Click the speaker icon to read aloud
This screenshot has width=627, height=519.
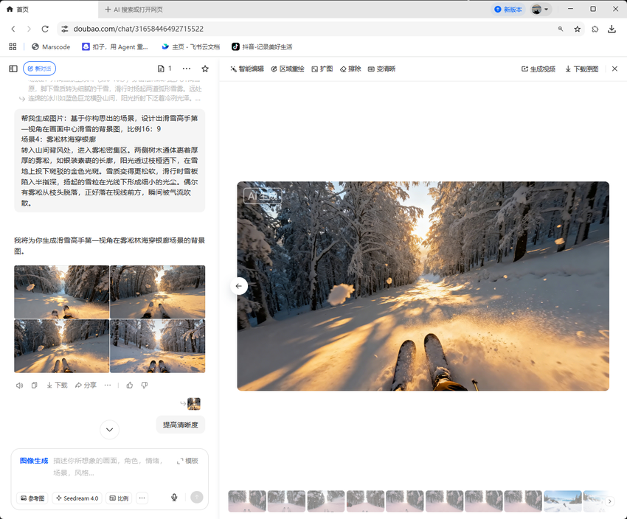(x=19, y=384)
